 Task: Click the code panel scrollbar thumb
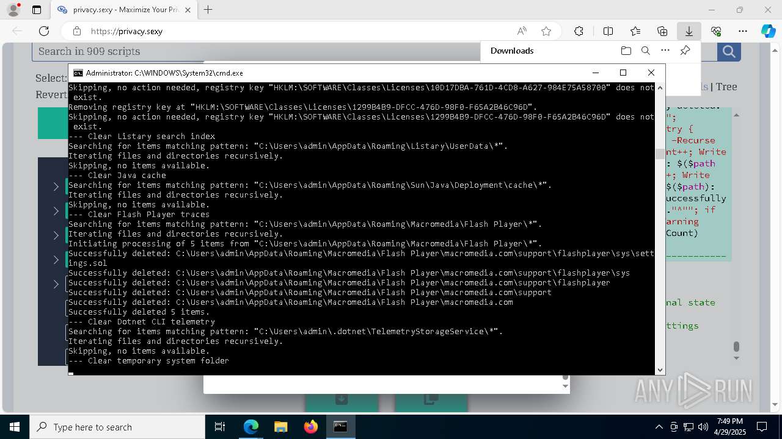point(736,346)
